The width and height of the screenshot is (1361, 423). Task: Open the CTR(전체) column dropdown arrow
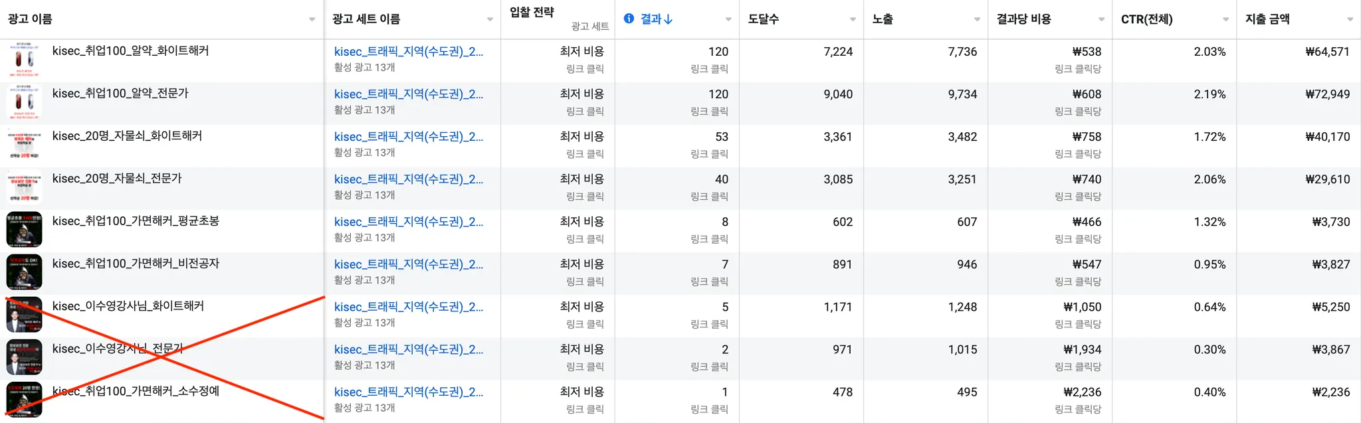[1225, 19]
